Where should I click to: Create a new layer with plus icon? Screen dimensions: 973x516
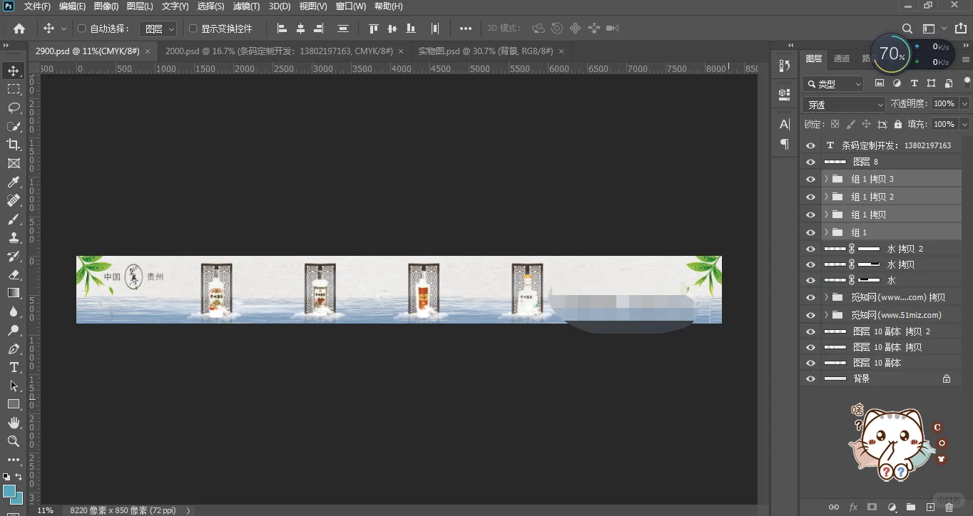(930, 507)
